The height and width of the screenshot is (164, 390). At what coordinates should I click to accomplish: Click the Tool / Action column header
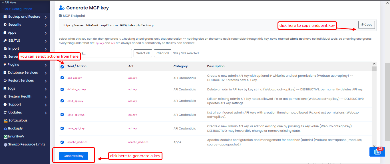pyautogui.click(x=77, y=66)
